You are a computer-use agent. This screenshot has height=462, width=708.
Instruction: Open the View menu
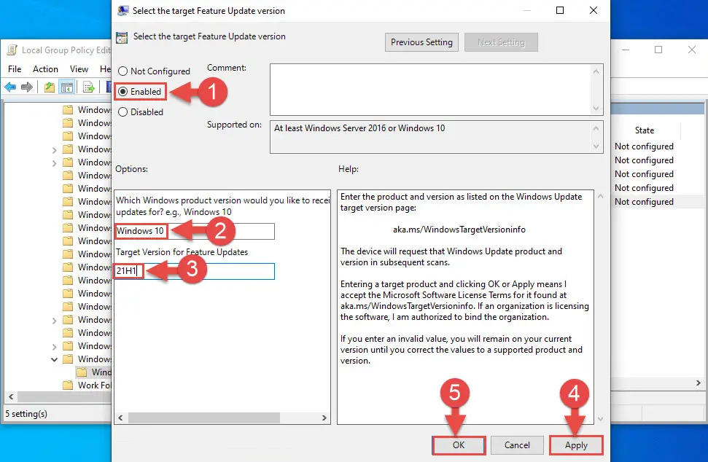pyautogui.click(x=79, y=69)
